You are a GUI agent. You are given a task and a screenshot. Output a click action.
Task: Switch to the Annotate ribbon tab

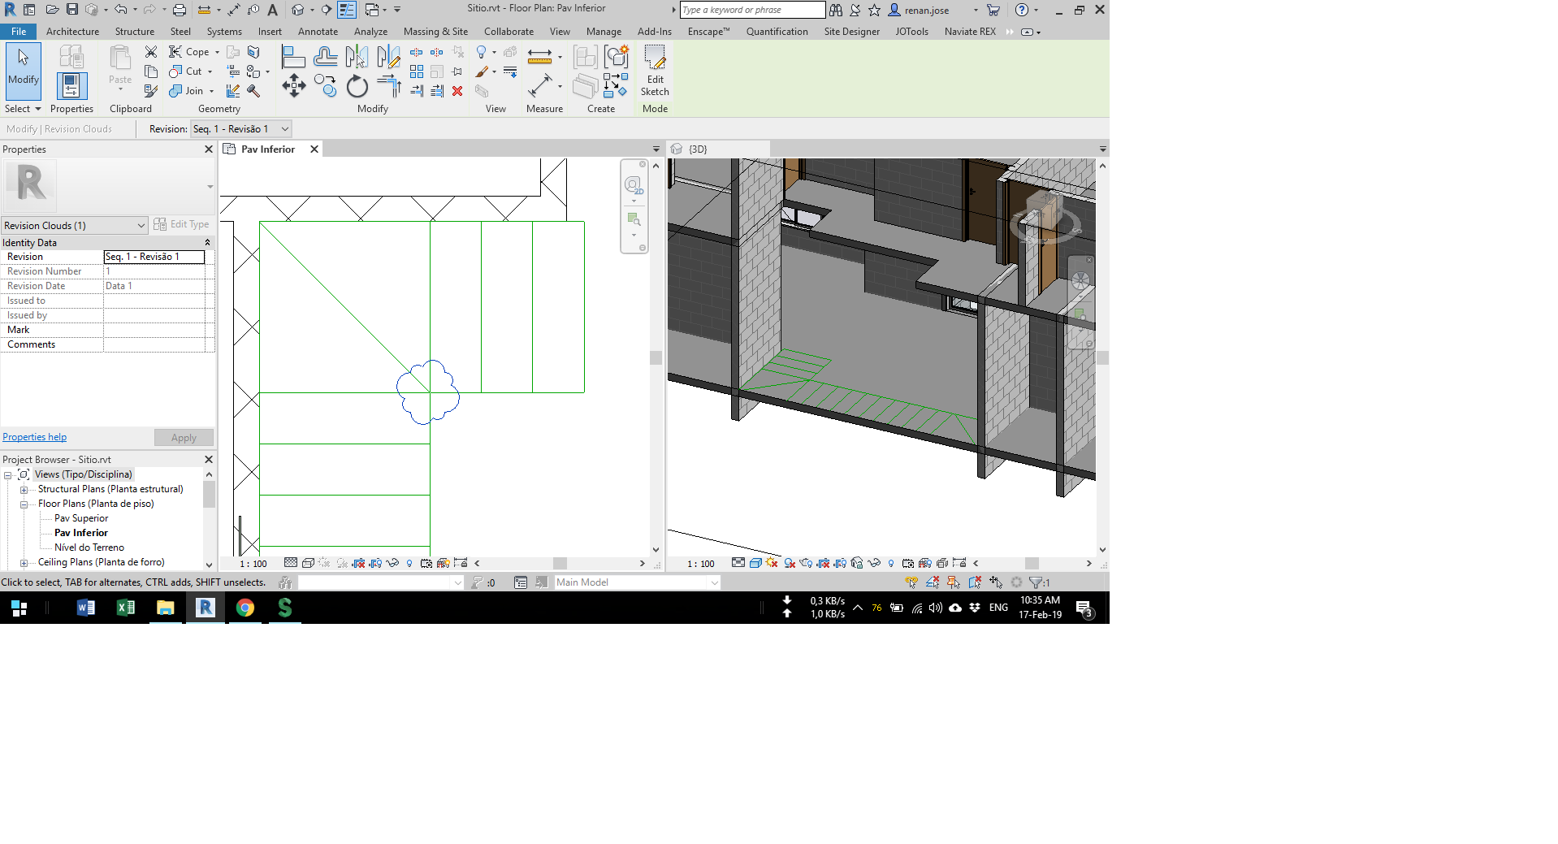point(318,32)
